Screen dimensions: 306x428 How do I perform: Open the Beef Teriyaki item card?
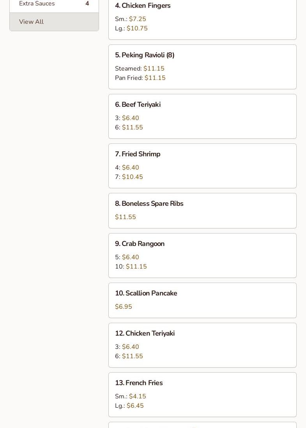coord(138,105)
